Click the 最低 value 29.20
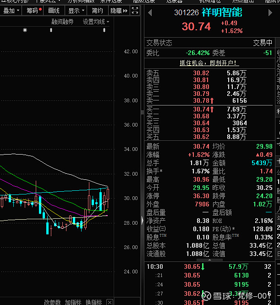 [264, 179]
